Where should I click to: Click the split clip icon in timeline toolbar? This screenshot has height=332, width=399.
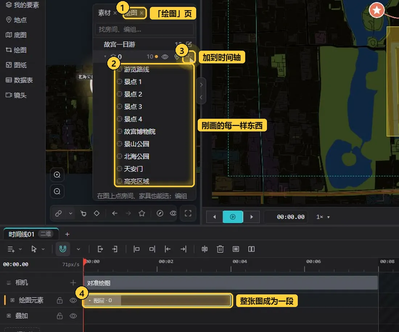coord(205,249)
